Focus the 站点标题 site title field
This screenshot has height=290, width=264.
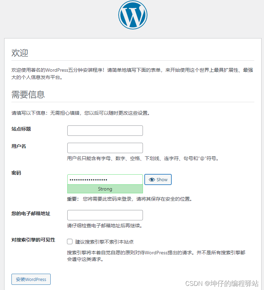click(105, 131)
